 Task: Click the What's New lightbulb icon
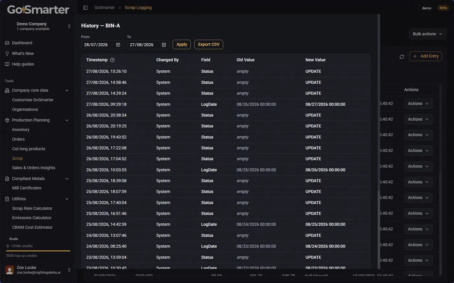click(x=7, y=53)
